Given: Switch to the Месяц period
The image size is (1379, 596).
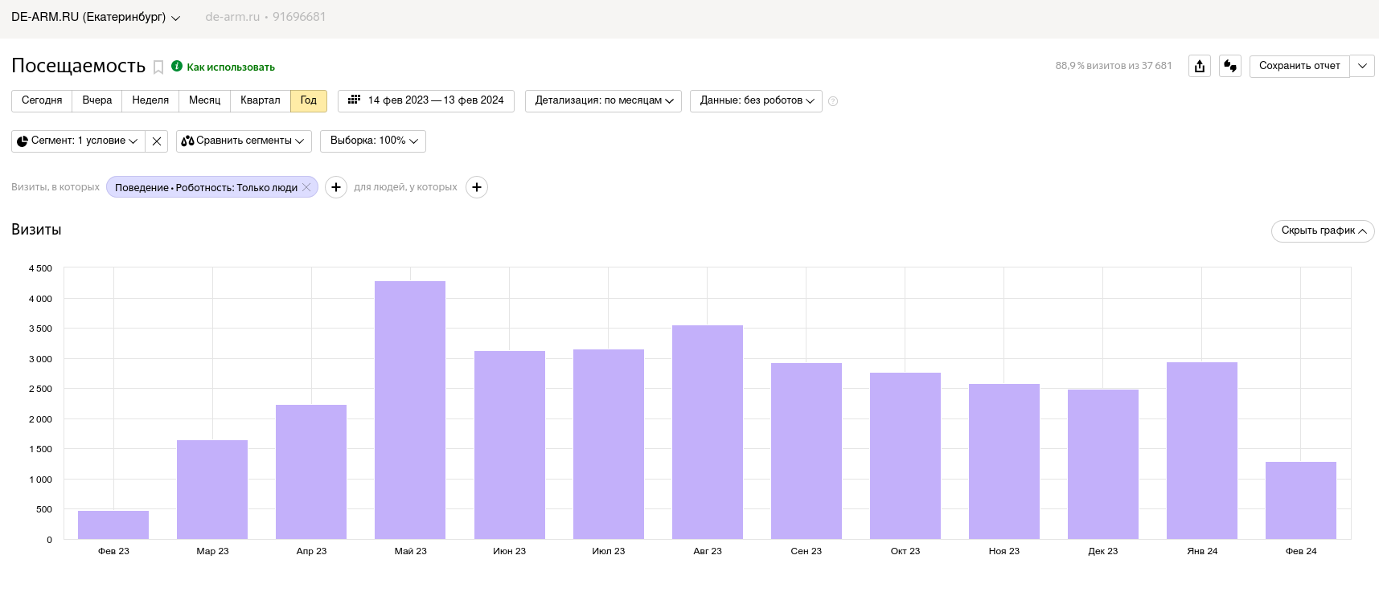Looking at the screenshot, I should pyautogui.click(x=204, y=101).
